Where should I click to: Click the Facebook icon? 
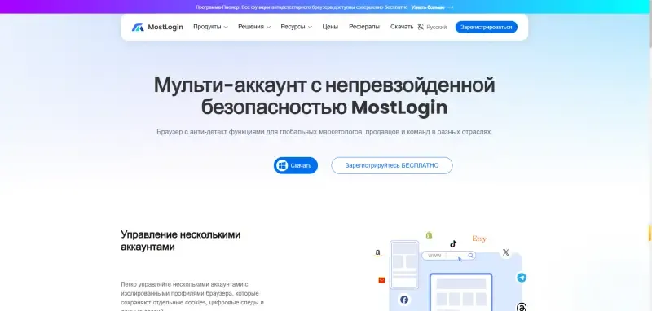point(404,300)
